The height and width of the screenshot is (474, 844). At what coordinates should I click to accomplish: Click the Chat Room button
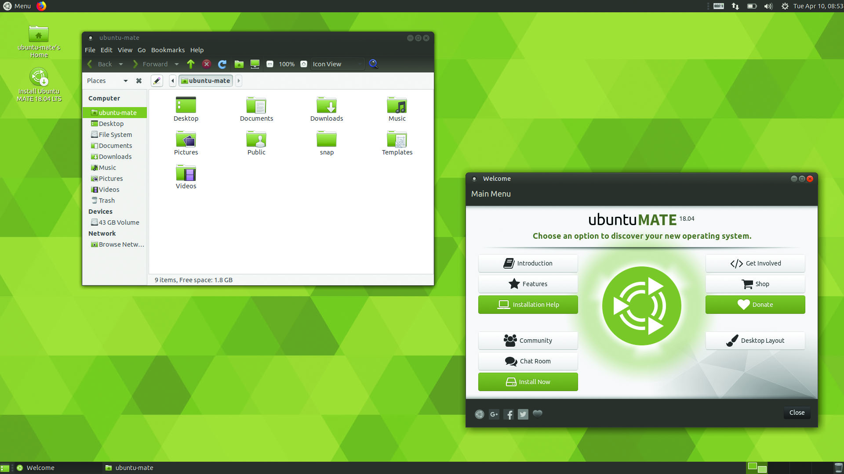click(x=528, y=361)
